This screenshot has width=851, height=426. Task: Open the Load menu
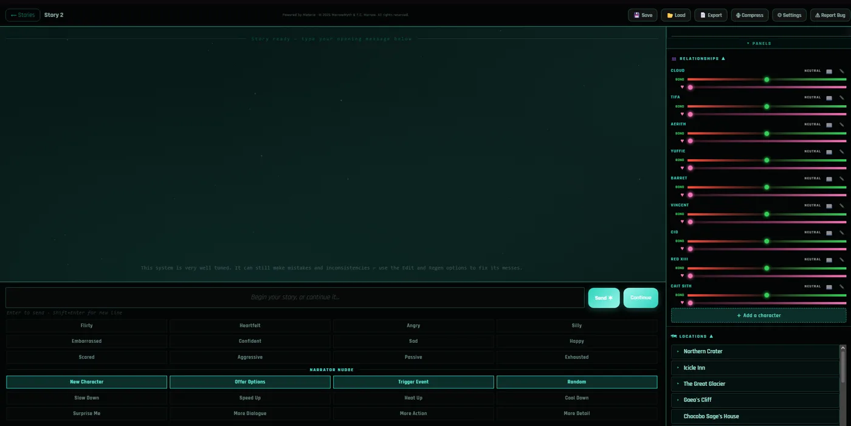676,15
